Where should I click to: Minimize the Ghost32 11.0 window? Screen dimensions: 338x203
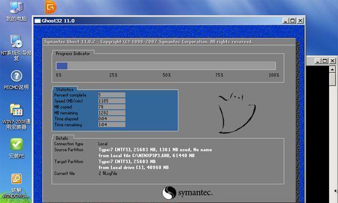tap(286, 21)
